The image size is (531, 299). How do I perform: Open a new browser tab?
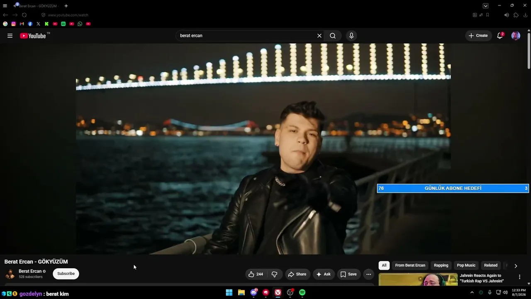[x=66, y=6]
